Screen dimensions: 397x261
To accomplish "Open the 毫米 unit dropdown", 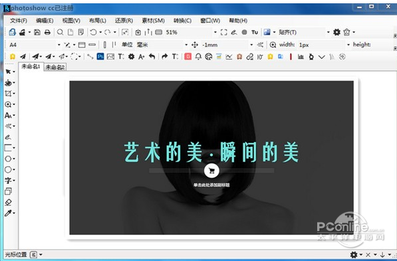I will (x=186, y=44).
